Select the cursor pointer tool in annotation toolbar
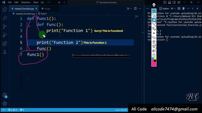Screen dimensions: 202x113 pyautogui.click(x=154, y=16)
